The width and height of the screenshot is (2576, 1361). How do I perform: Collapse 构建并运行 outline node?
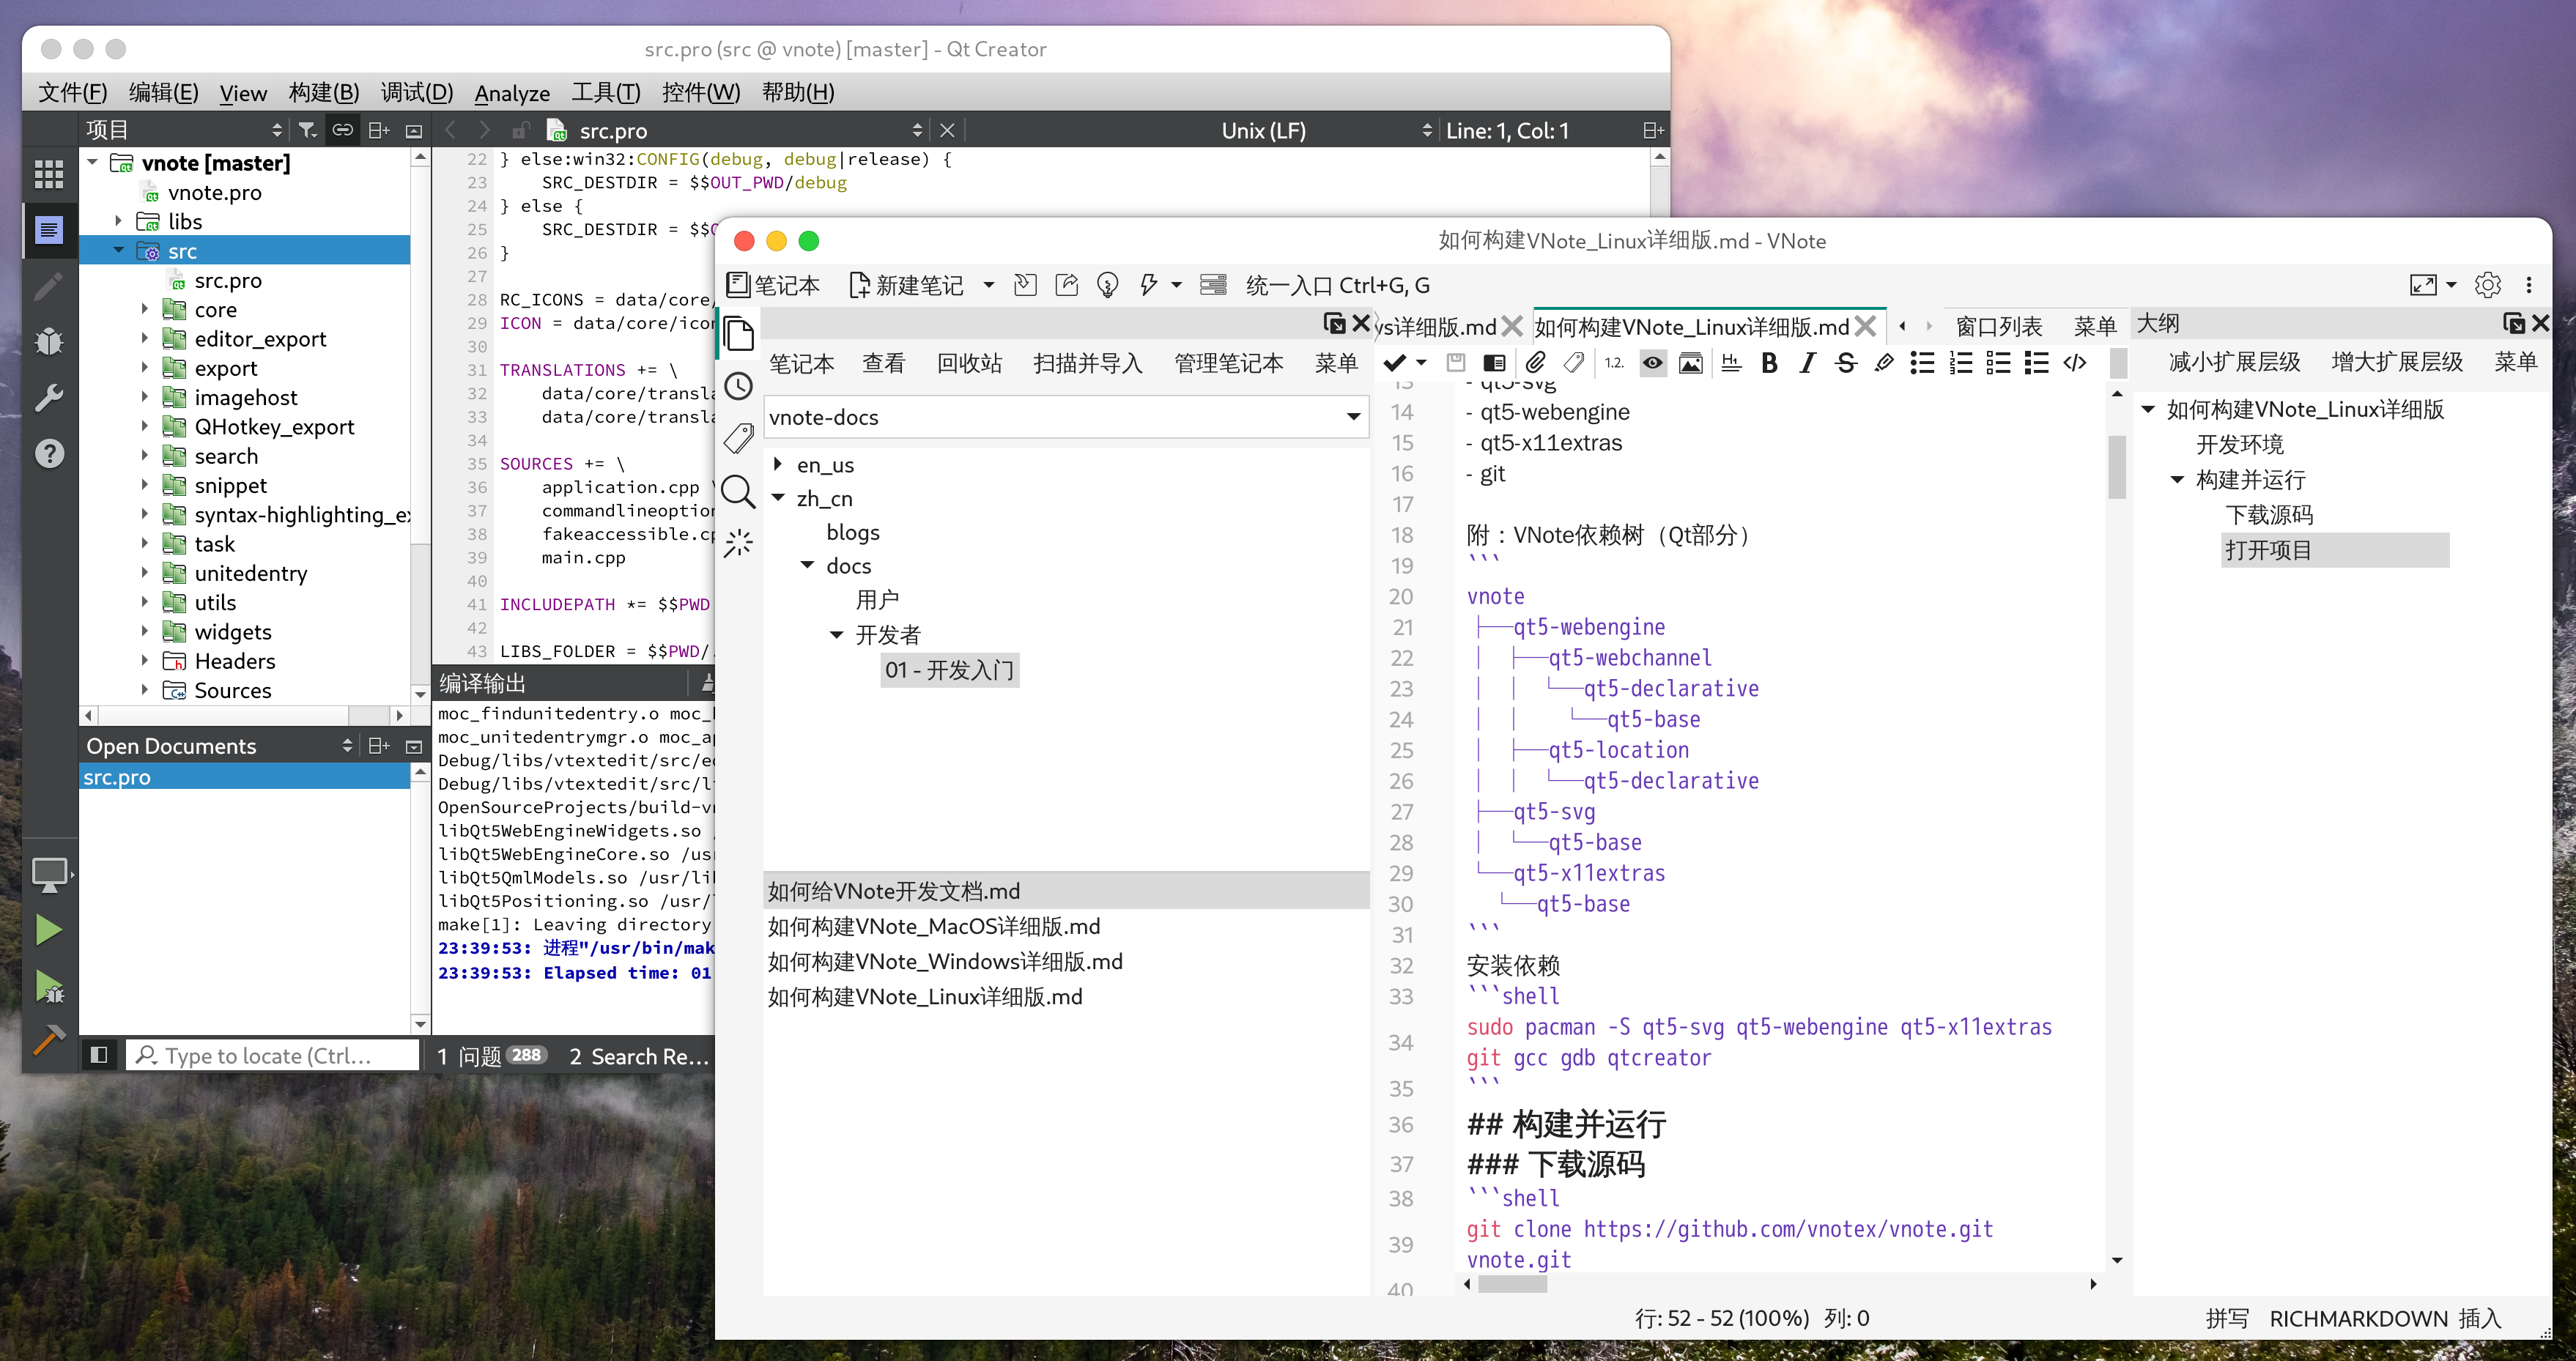(2177, 480)
